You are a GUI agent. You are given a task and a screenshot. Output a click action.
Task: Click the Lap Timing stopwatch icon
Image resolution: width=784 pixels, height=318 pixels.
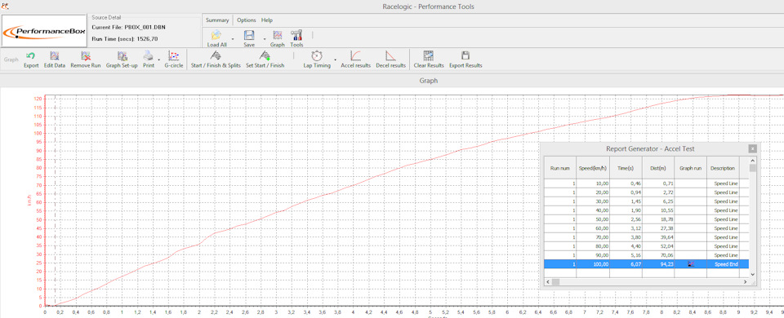[x=317, y=56]
